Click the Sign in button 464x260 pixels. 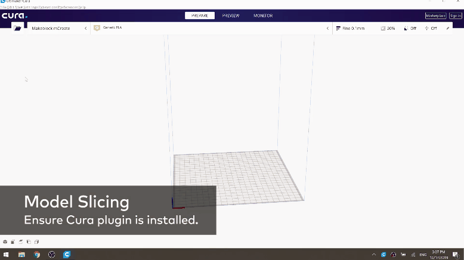coord(456,16)
